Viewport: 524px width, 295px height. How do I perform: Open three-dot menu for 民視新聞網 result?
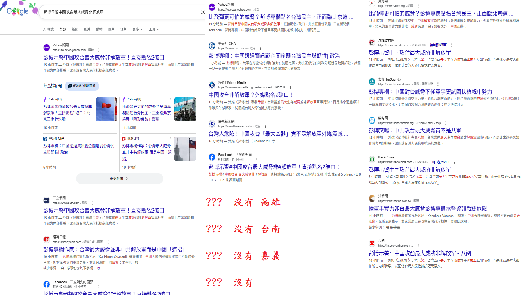pos(266,126)
